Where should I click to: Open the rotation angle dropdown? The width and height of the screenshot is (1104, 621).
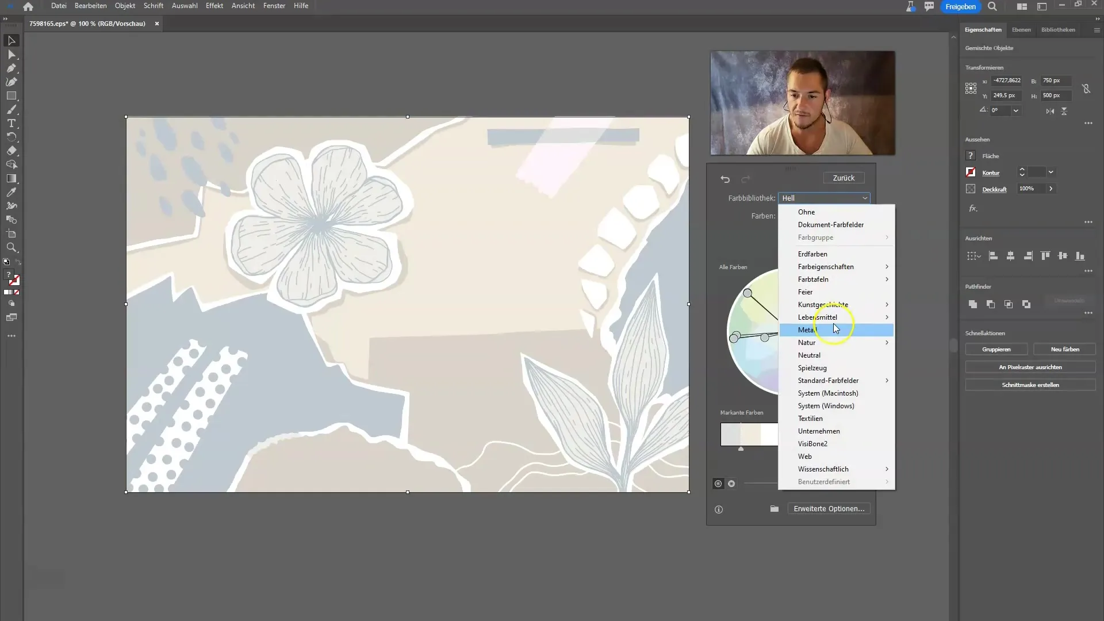tap(1016, 110)
